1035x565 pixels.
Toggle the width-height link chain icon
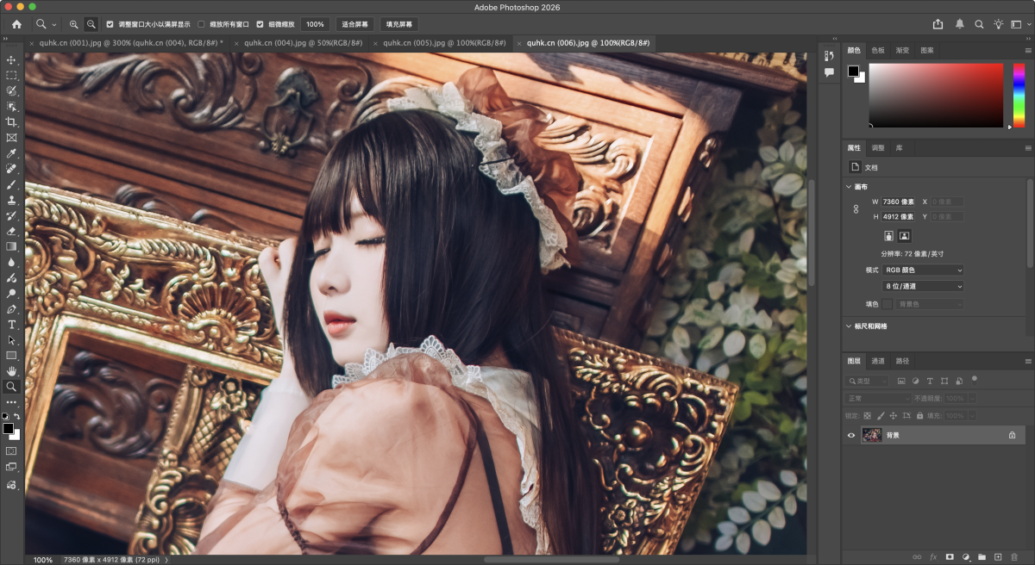click(856, 208)
